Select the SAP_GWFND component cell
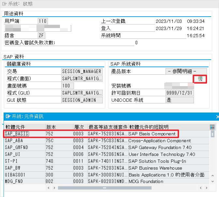The image size is (219, 197). (25, 147)
